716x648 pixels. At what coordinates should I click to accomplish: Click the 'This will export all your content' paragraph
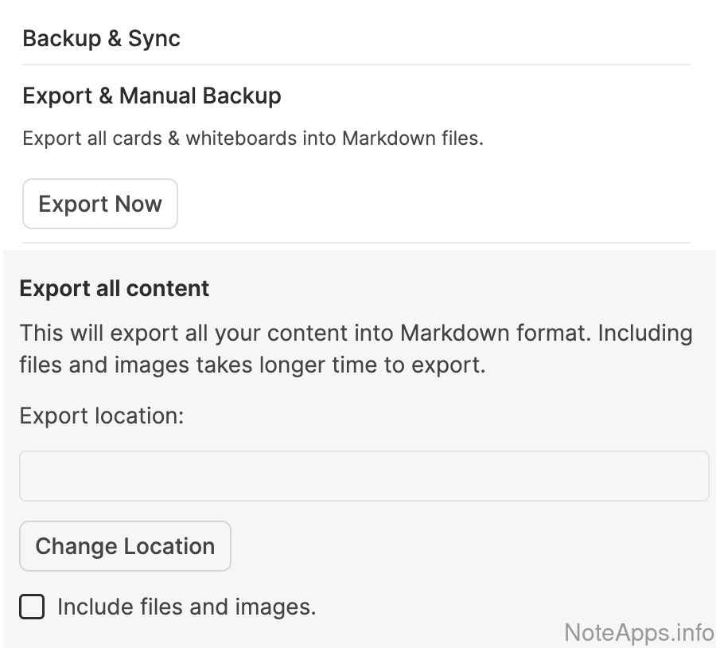pyautogui.click(x=355, y=349)
